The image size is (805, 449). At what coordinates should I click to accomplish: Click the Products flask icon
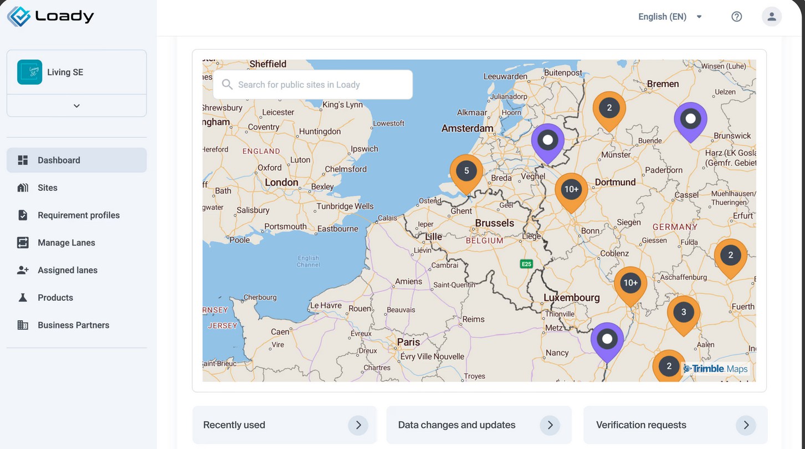(23, 297)
